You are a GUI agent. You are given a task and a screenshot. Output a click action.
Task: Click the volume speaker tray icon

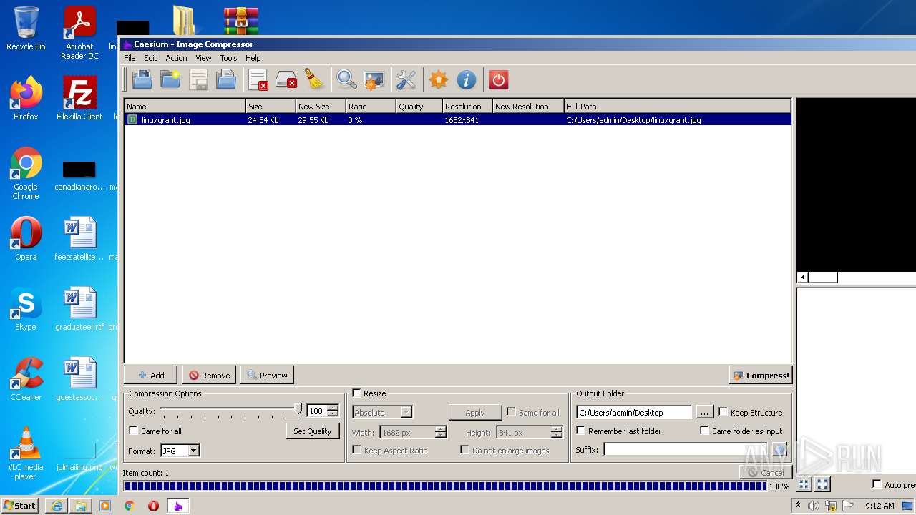(x=814, y=506)
